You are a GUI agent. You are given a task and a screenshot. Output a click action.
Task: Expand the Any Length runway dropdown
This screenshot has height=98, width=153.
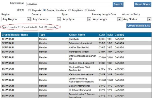tap(106, 19)
